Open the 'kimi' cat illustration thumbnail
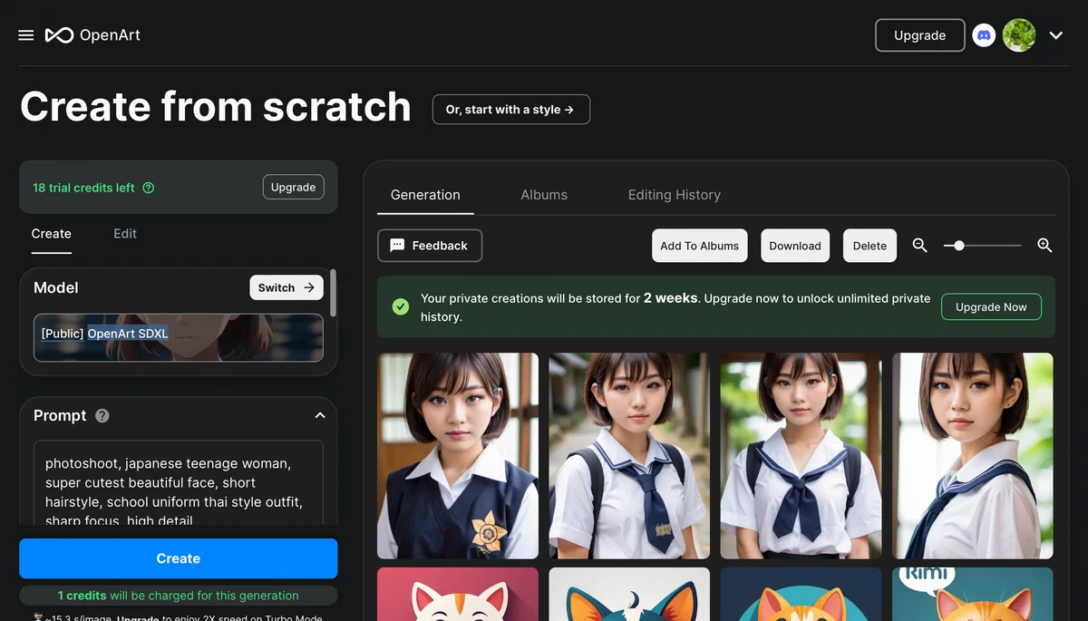 [x=973, y=595]
